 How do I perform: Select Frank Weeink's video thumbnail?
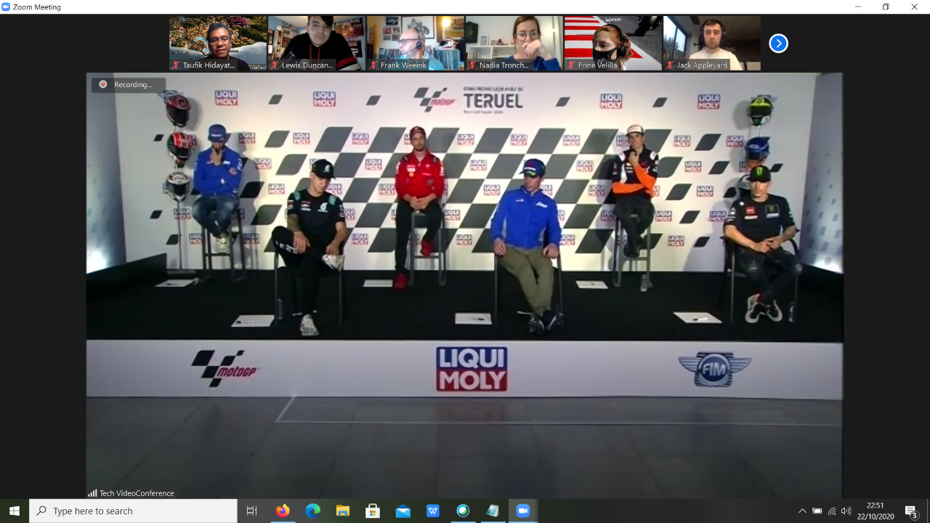(x=416, y=43)
